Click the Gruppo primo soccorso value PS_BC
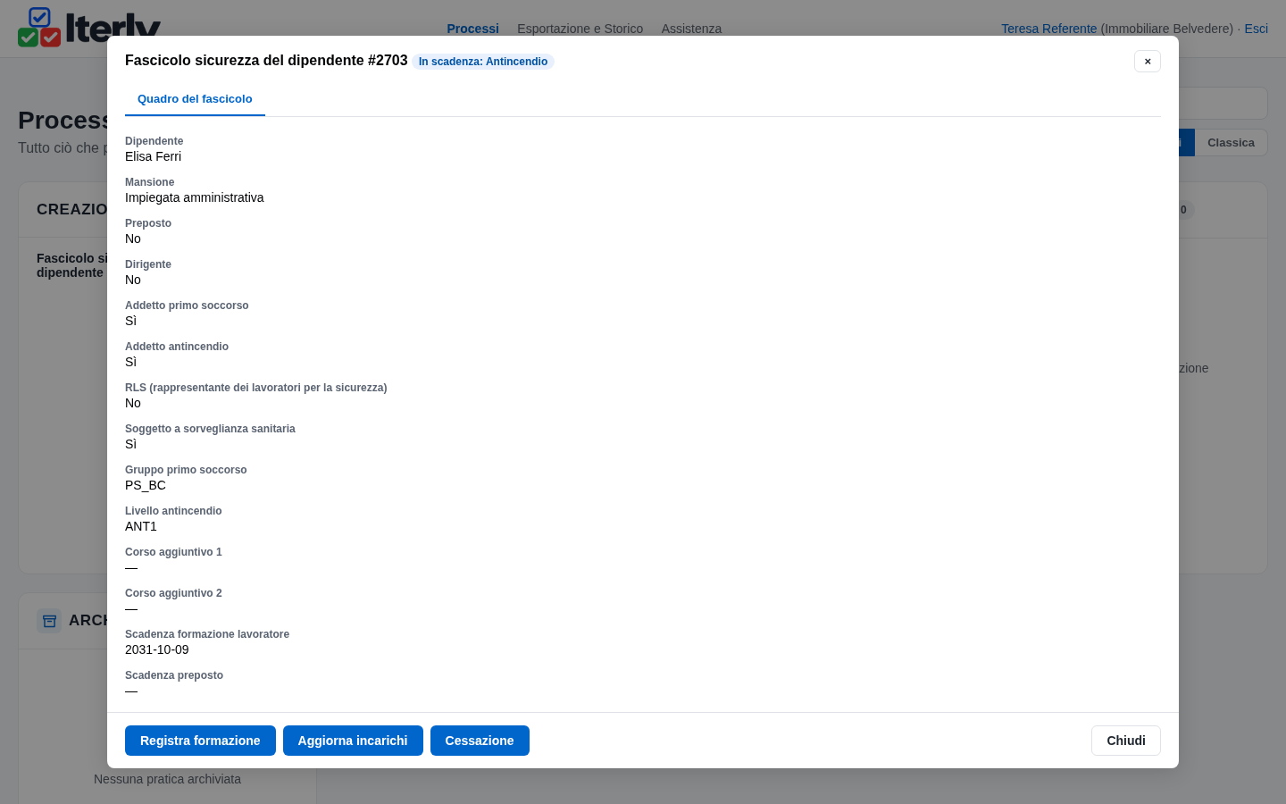 click(146, 485)
